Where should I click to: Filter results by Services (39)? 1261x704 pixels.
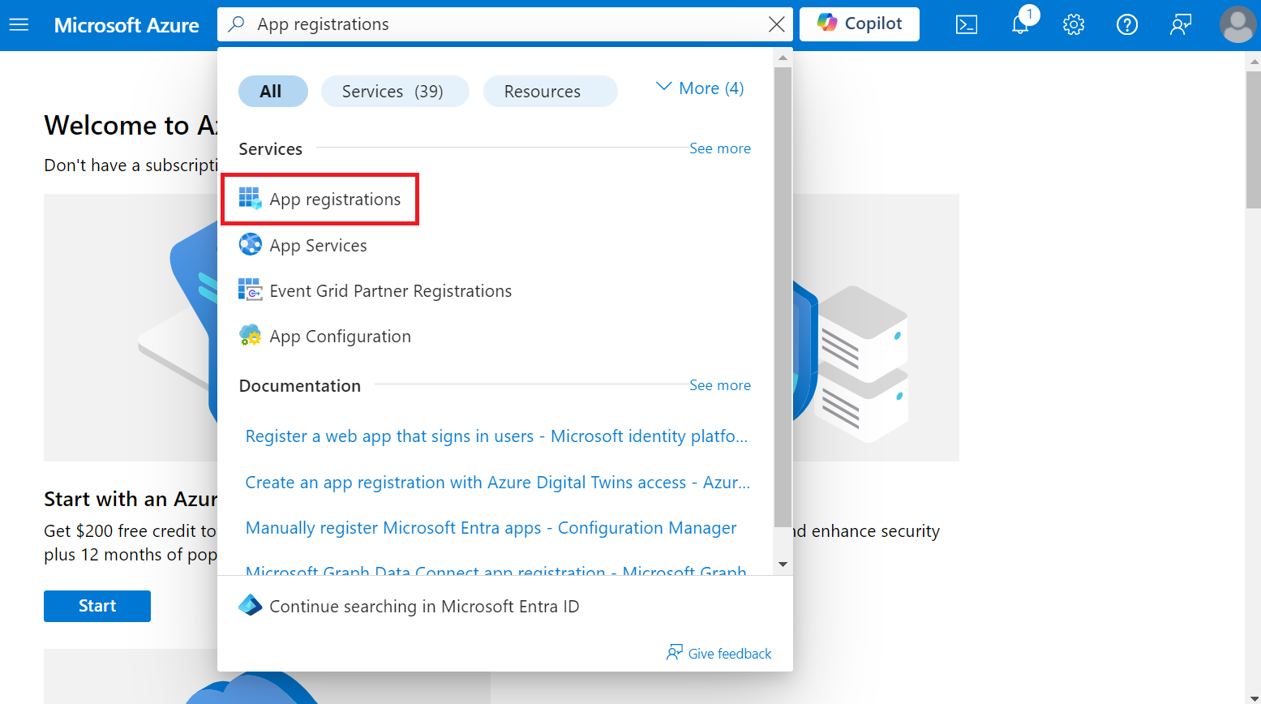tap(394, 92)
